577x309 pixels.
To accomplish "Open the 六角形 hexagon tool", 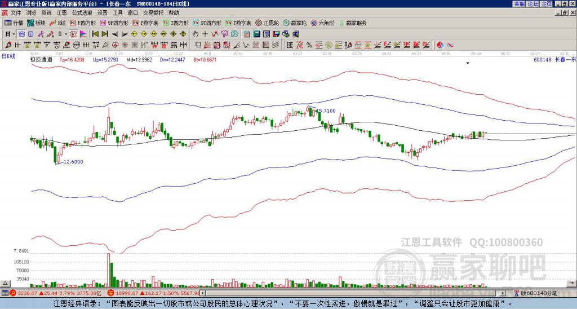I will [322, 23].
